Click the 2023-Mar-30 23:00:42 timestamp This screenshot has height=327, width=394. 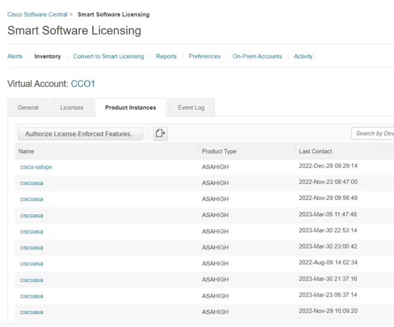coord(328,246)
